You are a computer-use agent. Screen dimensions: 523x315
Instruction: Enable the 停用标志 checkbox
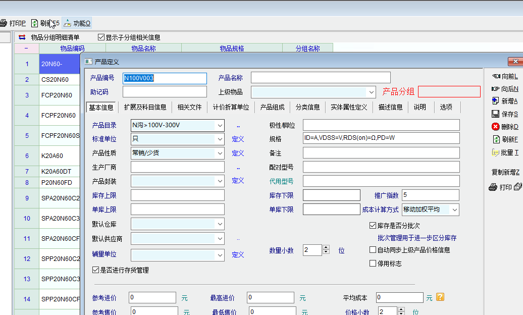point(373,264)
